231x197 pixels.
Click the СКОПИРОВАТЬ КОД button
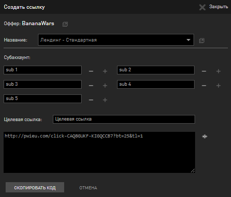pos(35,187)
